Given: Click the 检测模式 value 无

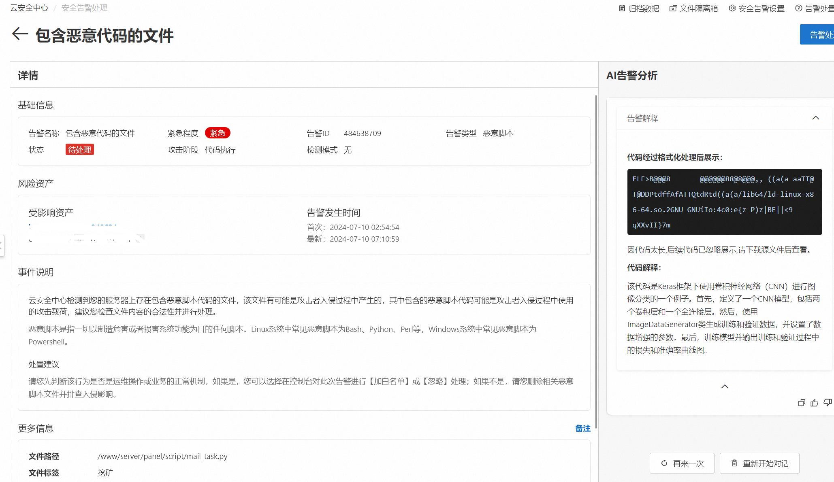Looking at the screenshot, I should pos(348,150).
